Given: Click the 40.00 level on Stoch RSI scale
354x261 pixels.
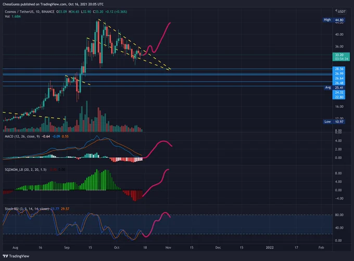Looking at the screenshot, I should click(x=339, y=228).
